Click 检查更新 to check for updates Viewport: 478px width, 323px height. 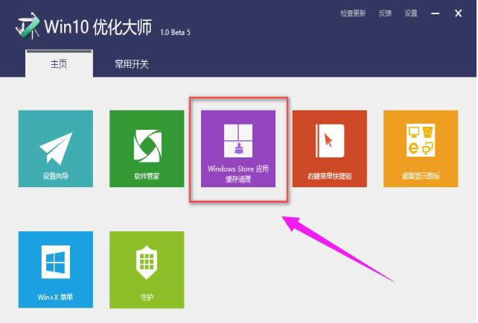tap(354, 13)
